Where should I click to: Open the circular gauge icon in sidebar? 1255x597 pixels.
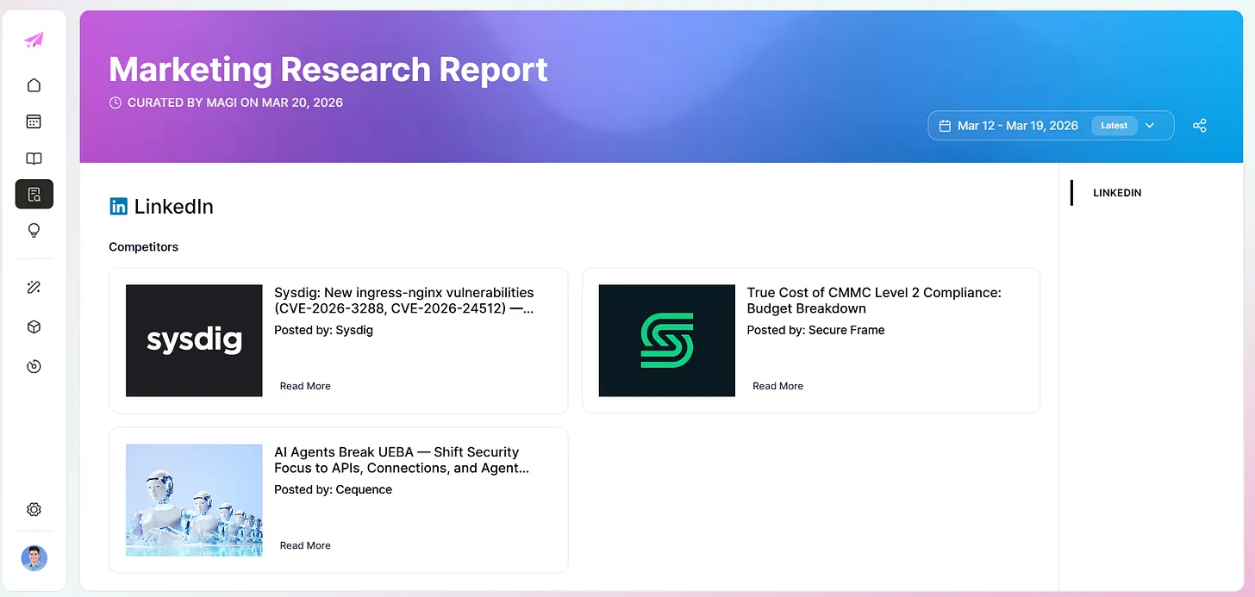tap(34, 366)
